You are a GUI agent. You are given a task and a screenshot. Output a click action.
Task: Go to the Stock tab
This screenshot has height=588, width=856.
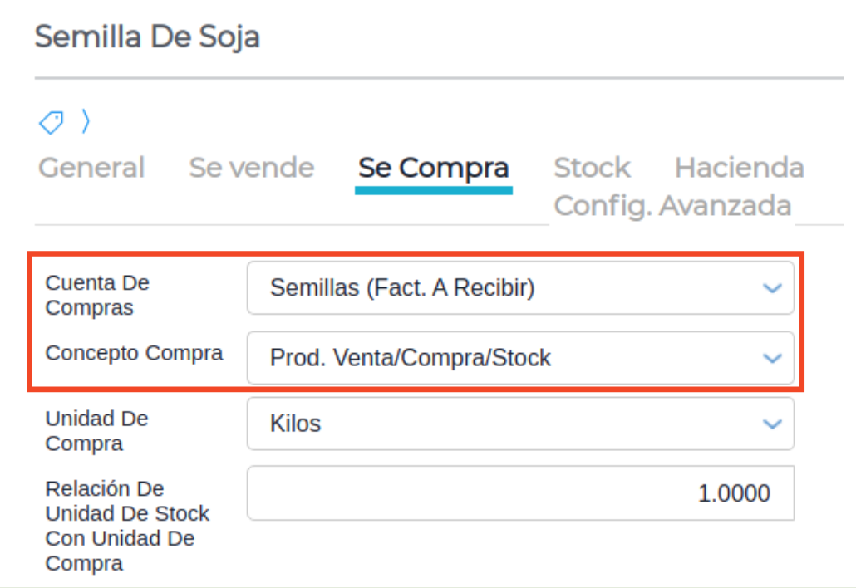click(x=592, y=168)
